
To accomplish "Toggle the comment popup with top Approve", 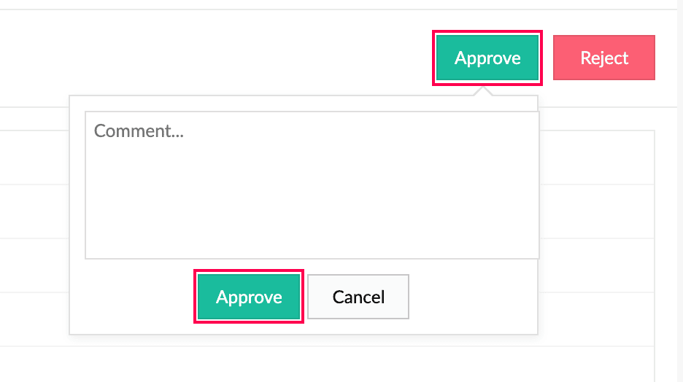I will (487, 58).
